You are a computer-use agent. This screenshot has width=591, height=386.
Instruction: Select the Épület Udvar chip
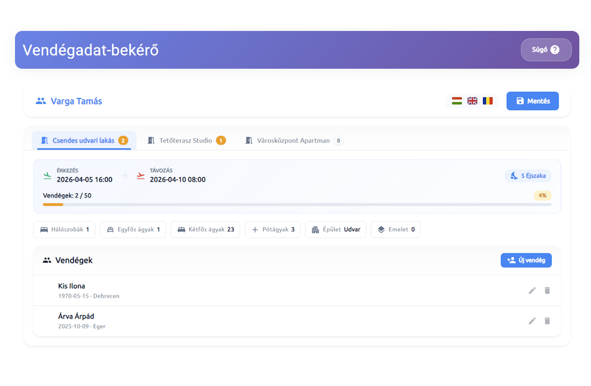point(335,230)
